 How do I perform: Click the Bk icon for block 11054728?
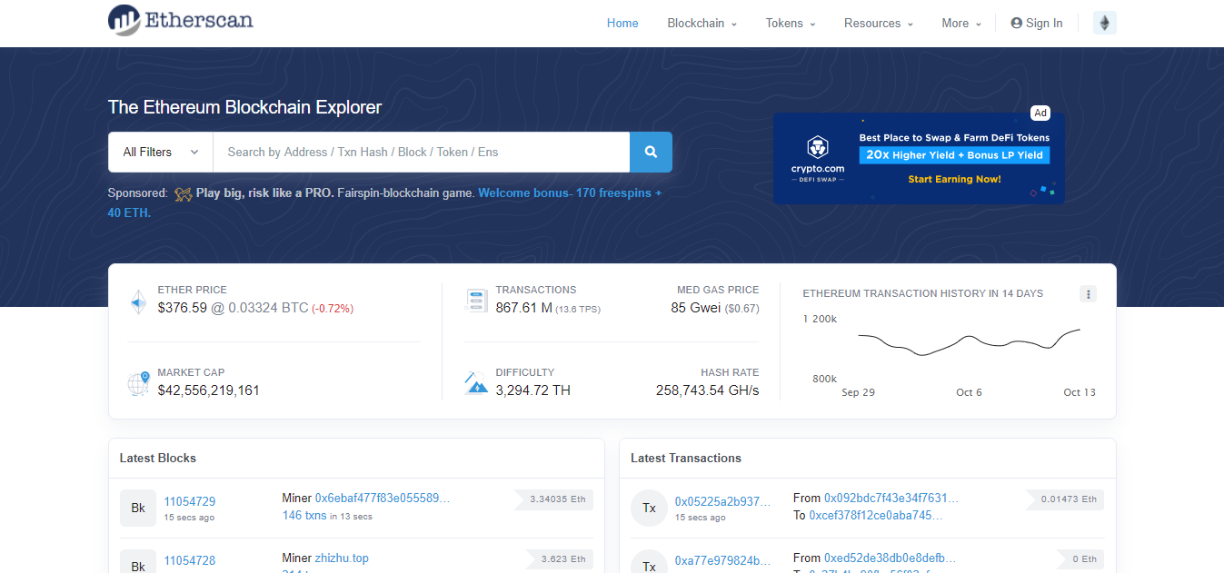pos(138,561)
